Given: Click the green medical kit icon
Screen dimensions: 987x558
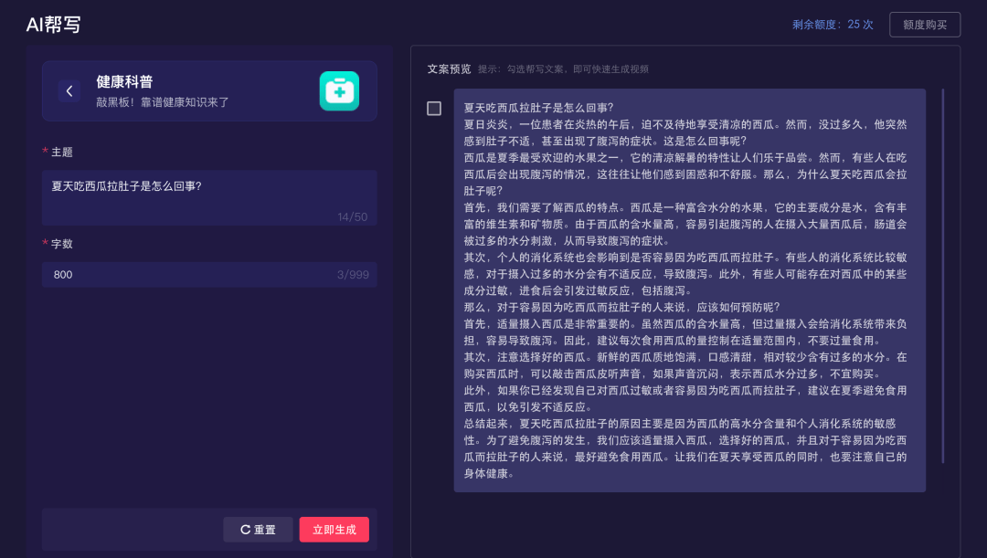Looking at the screenshot, I should coord(339,91).
